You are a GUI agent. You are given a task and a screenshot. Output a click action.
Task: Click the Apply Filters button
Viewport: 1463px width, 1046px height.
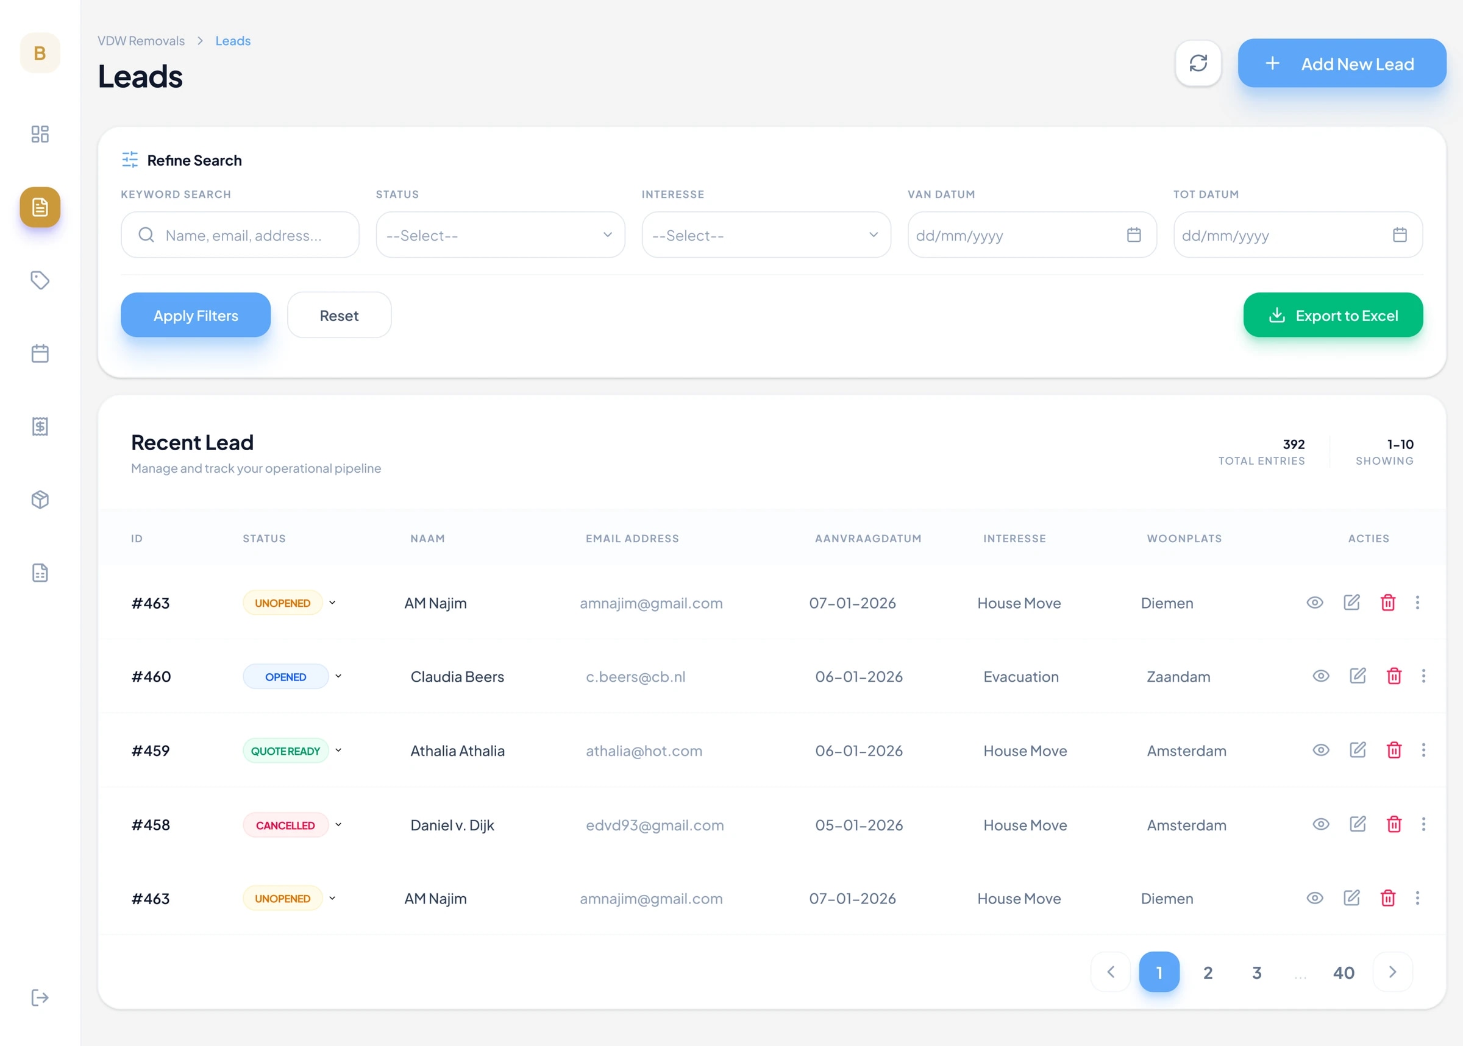pos(195,315)
